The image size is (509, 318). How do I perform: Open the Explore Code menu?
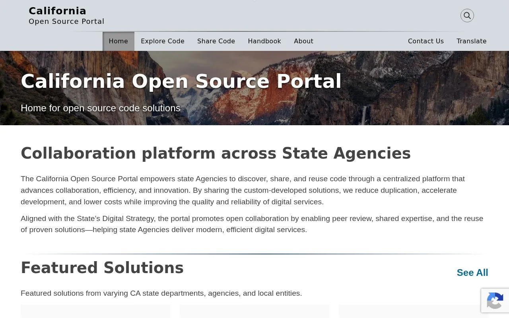163,41
